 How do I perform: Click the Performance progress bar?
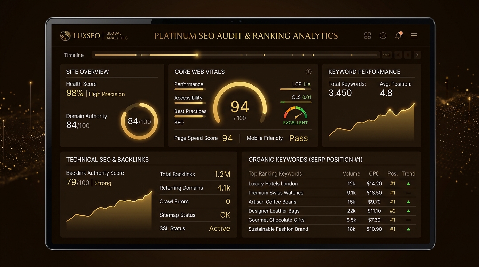(190, 90)
